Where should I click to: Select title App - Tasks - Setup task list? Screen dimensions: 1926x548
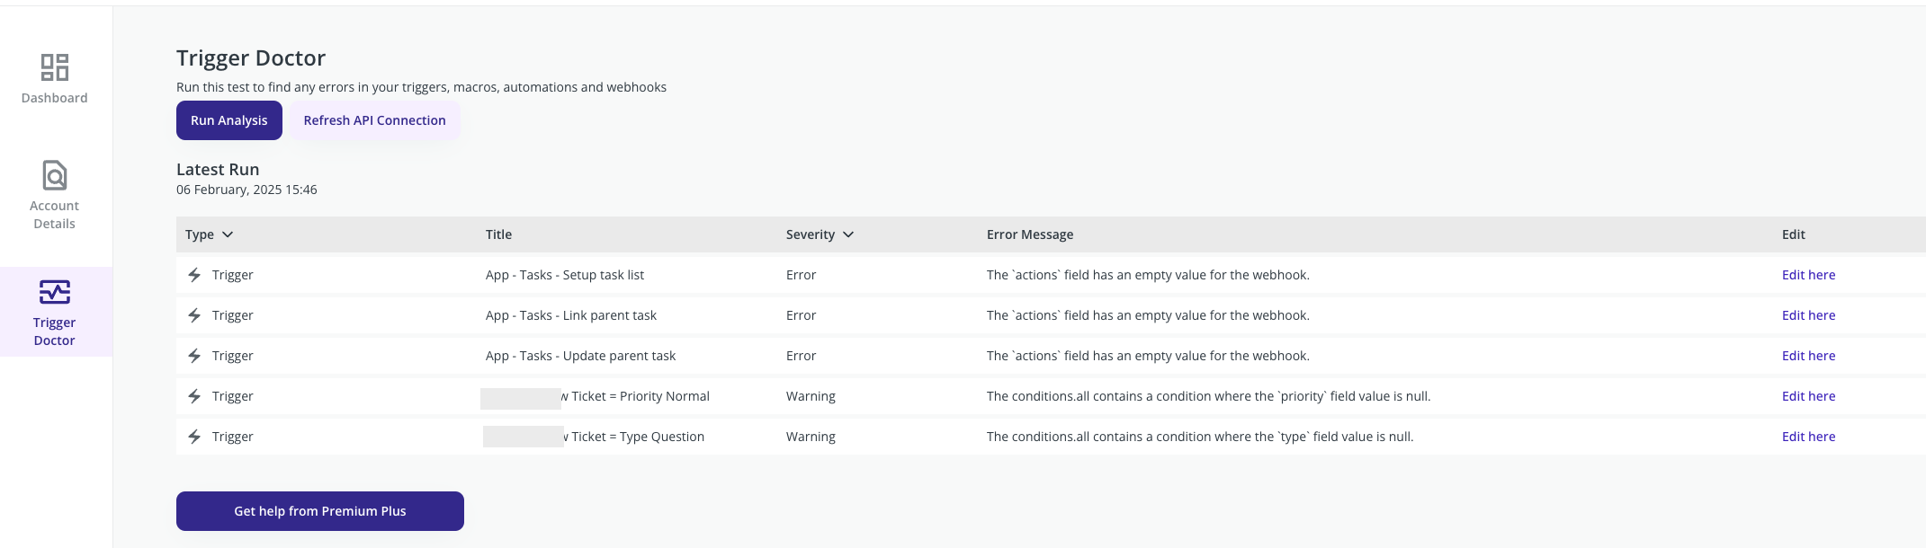[x=565, y=275]
